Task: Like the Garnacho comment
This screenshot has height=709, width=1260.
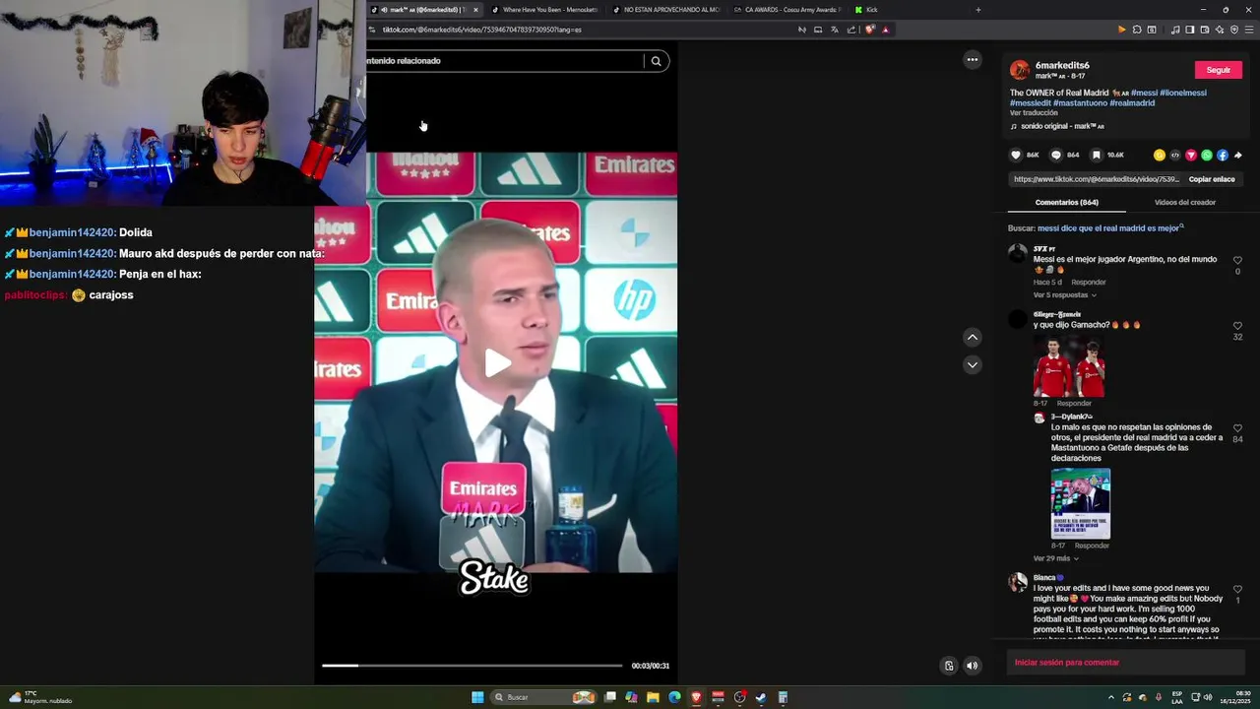Action: [1237, 326]
